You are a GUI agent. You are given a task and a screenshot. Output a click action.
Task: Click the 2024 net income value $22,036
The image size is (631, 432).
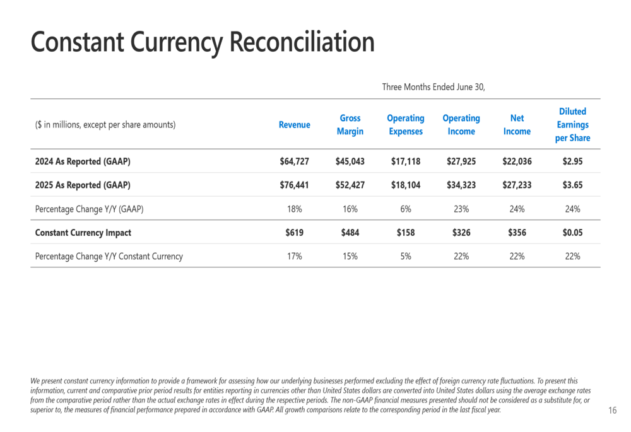(517, 161)
